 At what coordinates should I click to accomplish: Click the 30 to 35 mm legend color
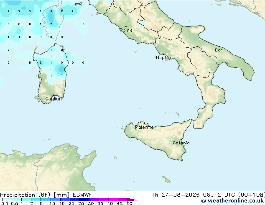click(x=94, y=200)
